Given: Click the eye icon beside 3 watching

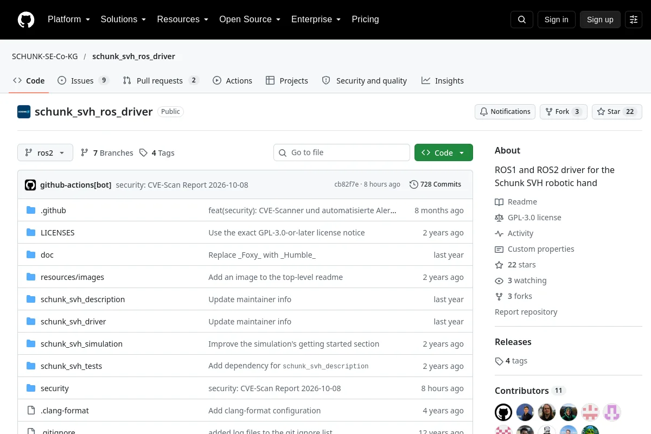Looking at the screenshot, I should [499, 280].
